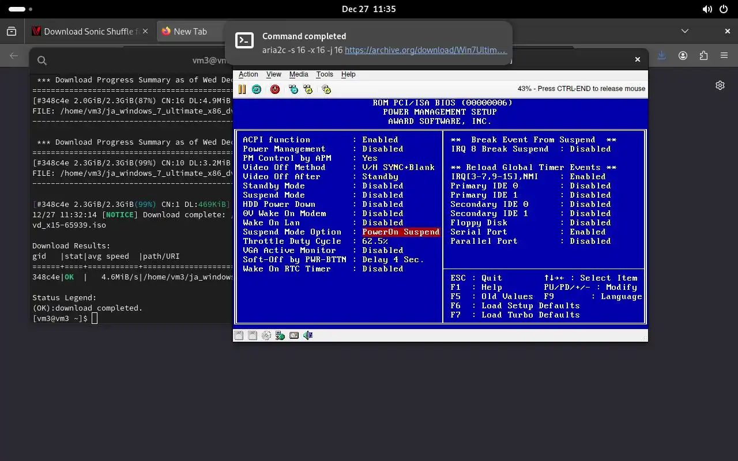This screenshot has width=738, height=461.
Task: Click the VGA Active Monitor label
Action: [289, 251]
